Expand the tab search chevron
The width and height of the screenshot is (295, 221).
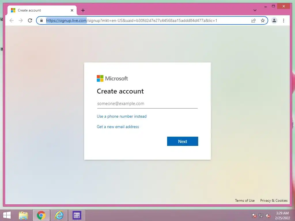[x=255, y=10]
